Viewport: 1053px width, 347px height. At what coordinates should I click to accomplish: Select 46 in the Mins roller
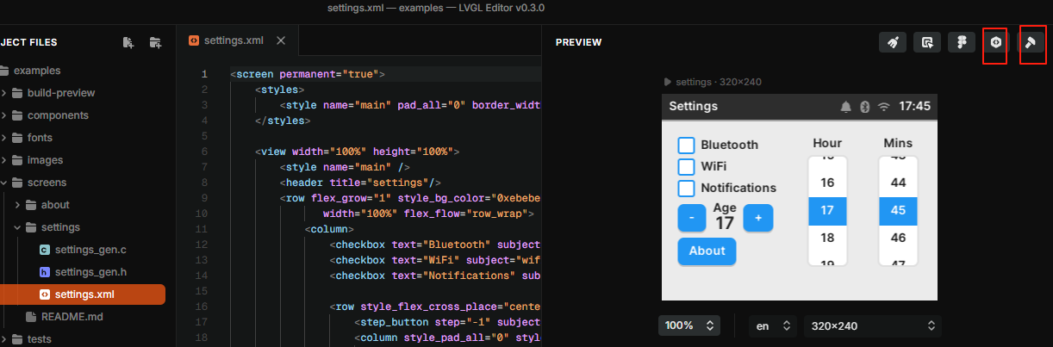[898, 238]
